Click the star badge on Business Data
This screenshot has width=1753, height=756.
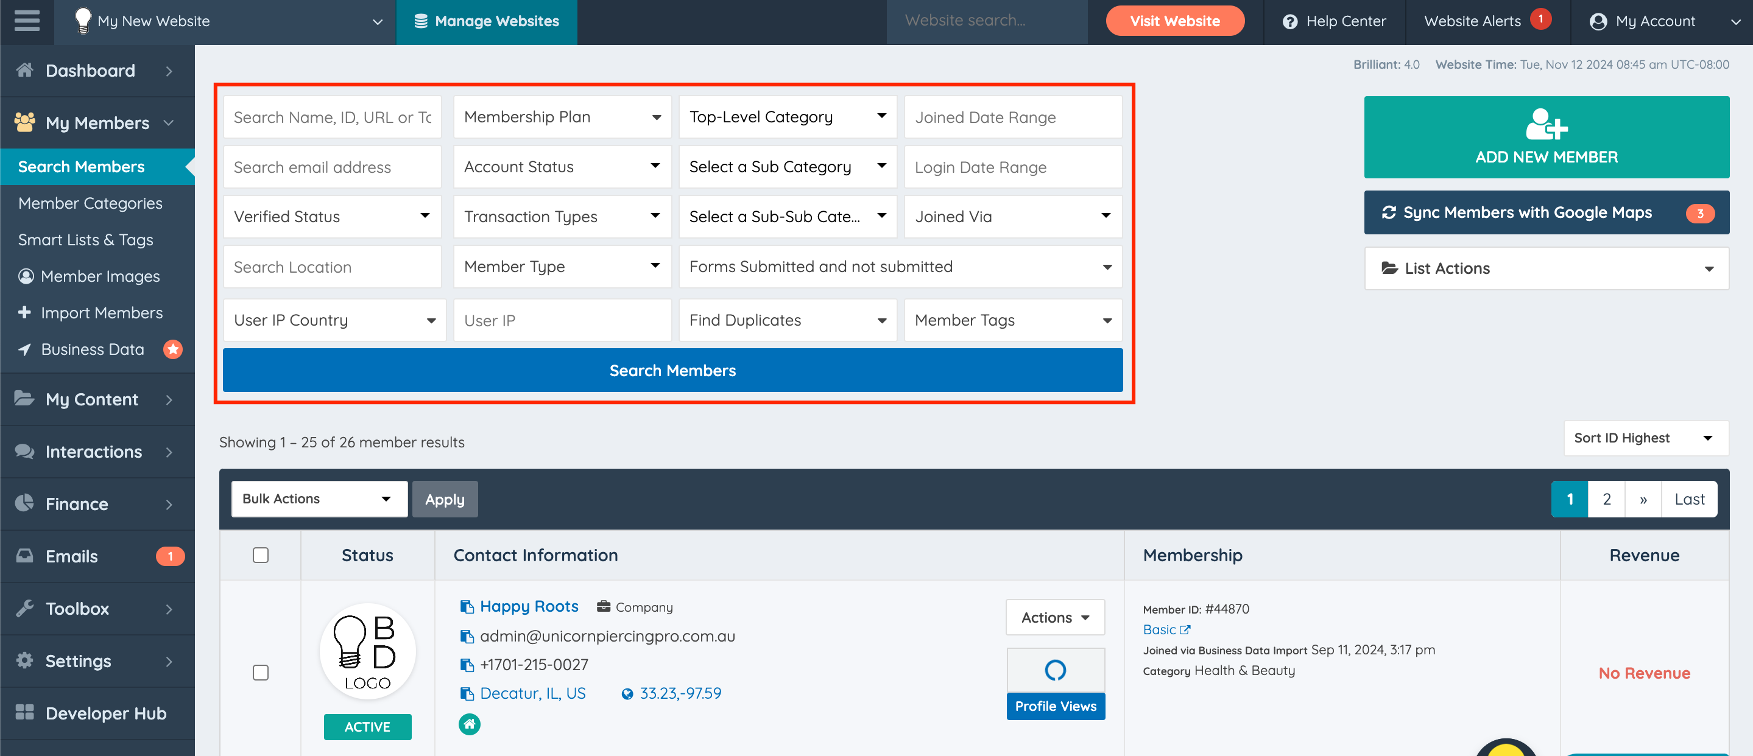point(173,349)
